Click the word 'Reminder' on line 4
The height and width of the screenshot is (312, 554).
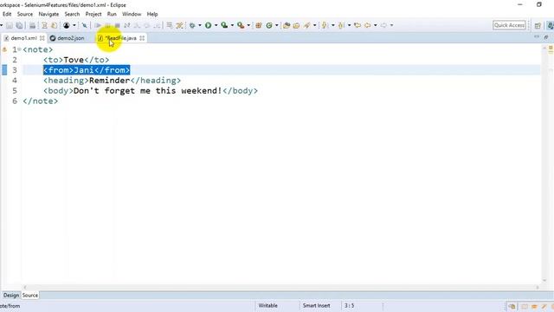pos(110,81)
